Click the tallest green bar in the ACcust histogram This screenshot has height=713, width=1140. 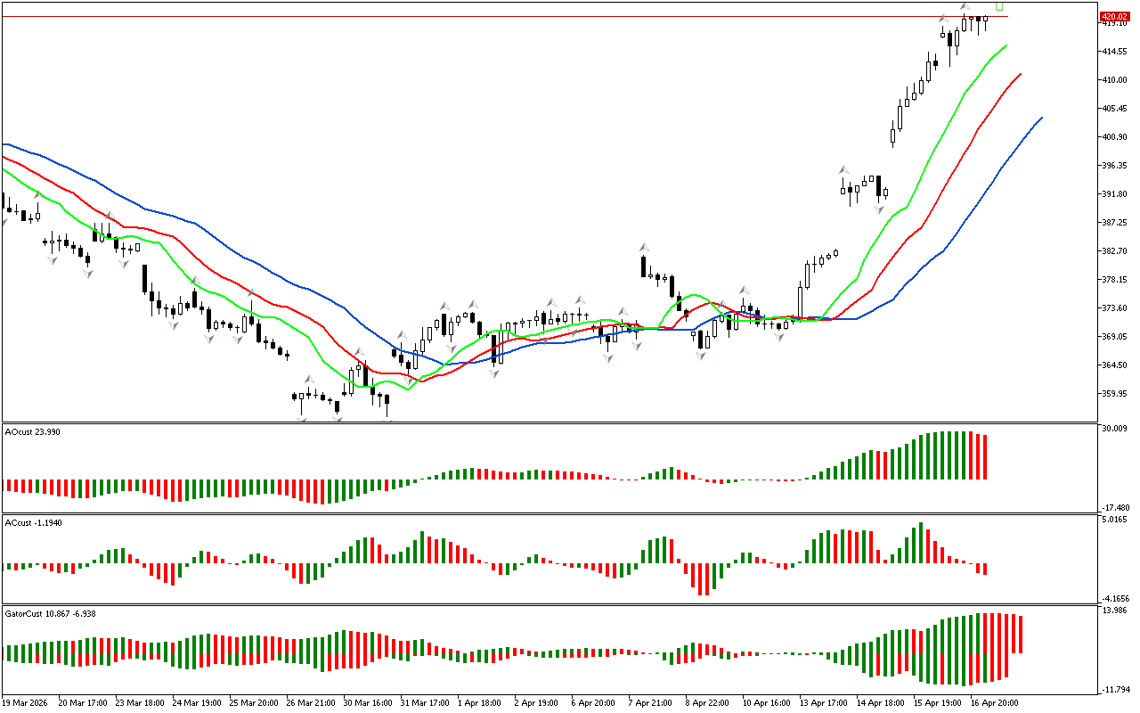coord(920,543)
